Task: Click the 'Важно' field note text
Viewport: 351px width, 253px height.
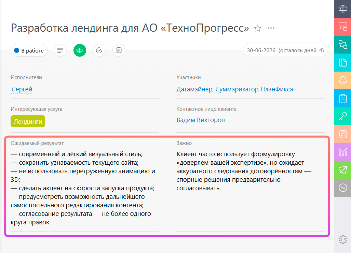Action: [244, 171]
